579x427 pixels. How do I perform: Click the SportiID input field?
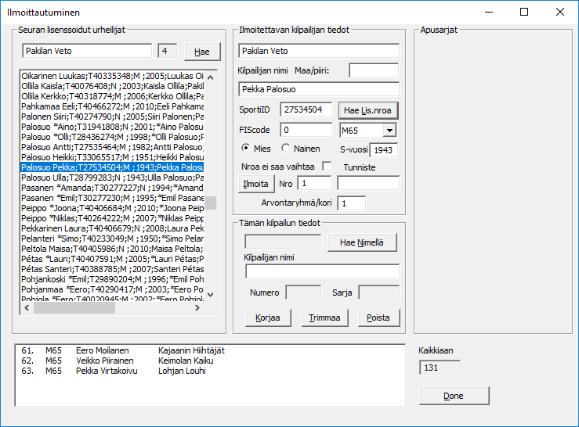coord(306,109)
